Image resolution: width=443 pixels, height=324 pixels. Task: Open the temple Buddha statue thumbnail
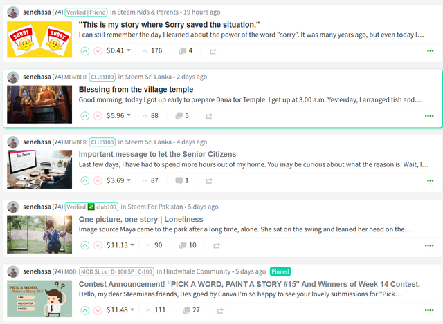39,104
